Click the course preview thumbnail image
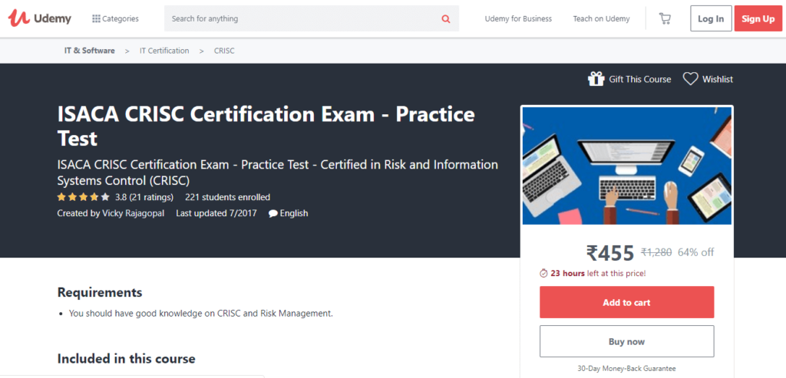Image resolution: width=786 pixels, height=378 pixels. 626,166
